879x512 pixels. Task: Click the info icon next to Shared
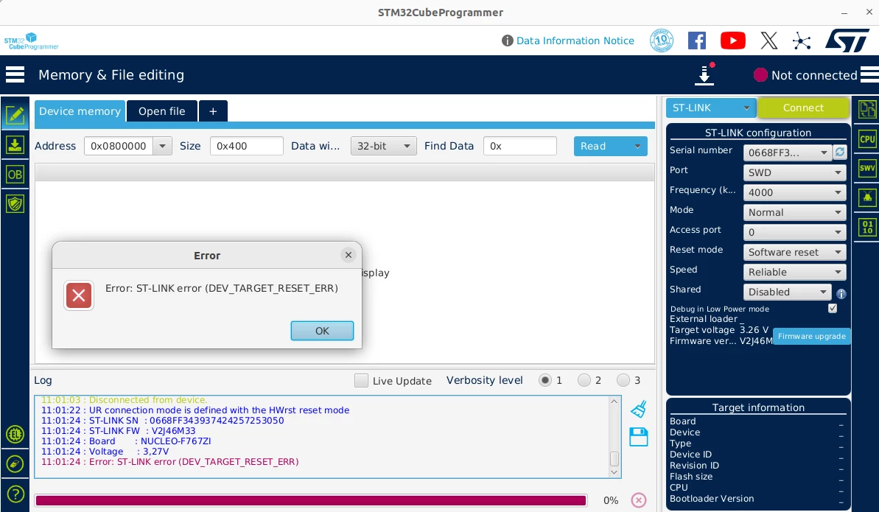pyautogui.click(x=841, y=293)
